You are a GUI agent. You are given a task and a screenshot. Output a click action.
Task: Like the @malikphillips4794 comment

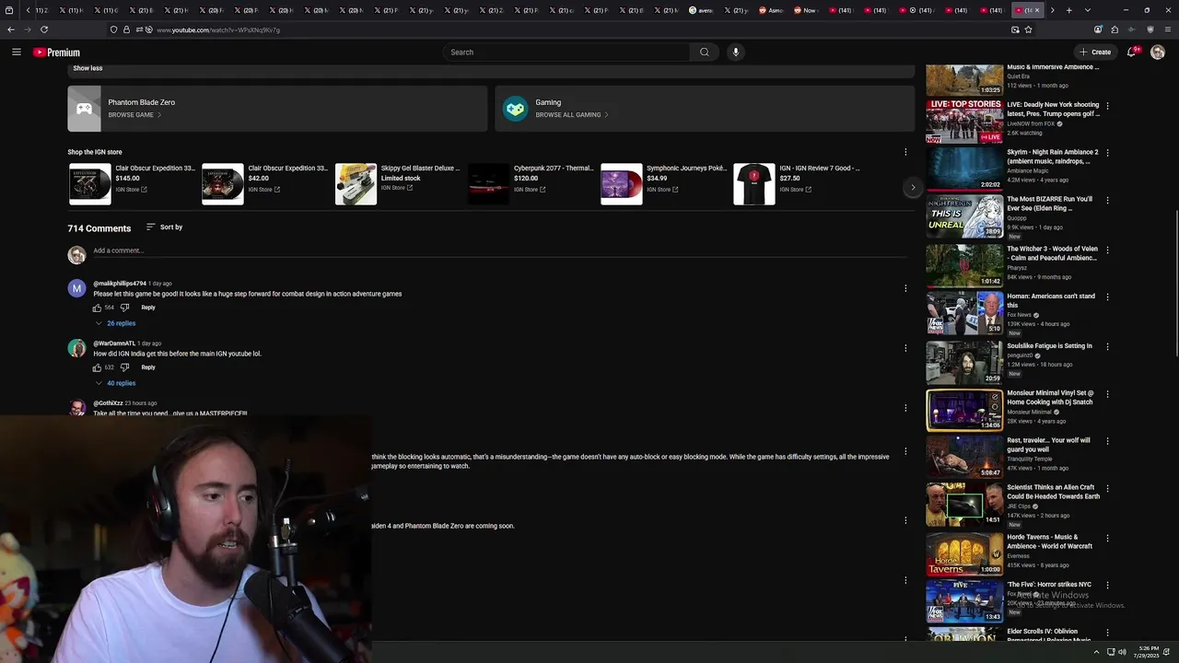click(x=97, y=308)
